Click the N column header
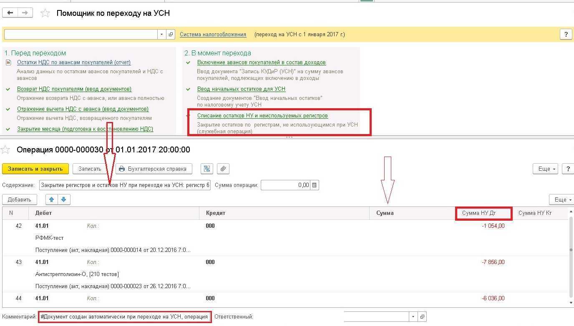574x326 pixels. click(x=15, y=213)
